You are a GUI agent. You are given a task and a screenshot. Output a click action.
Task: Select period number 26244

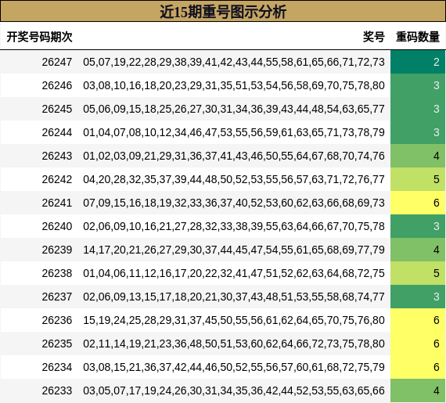pos(57,132)
